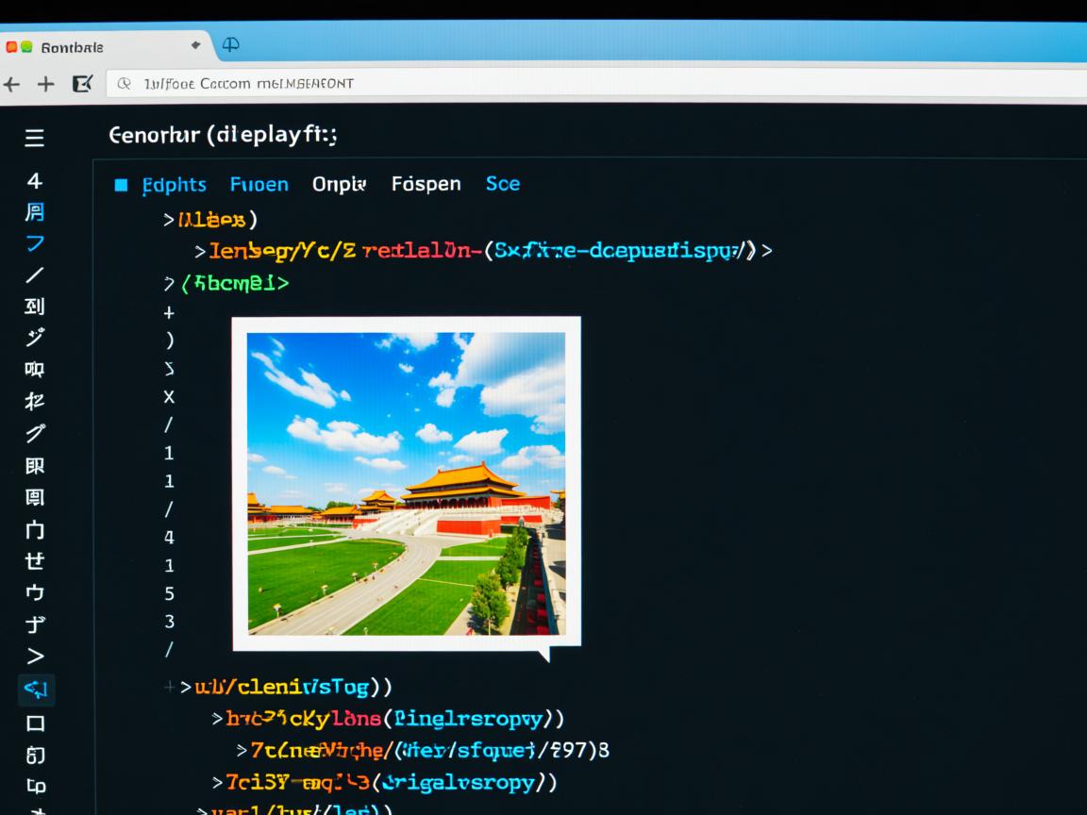
Task: Click the back arrow in browser toolbar
Action: click(x=12, y=84)
